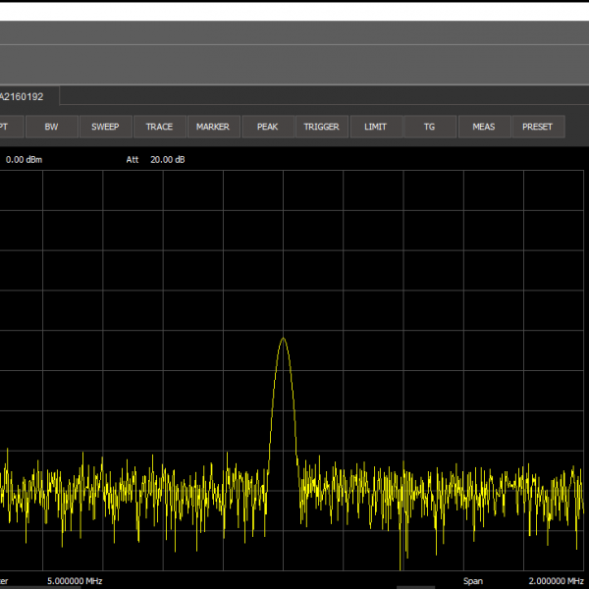
Task: Open the TRACE settings
Action: coord(159,127)
